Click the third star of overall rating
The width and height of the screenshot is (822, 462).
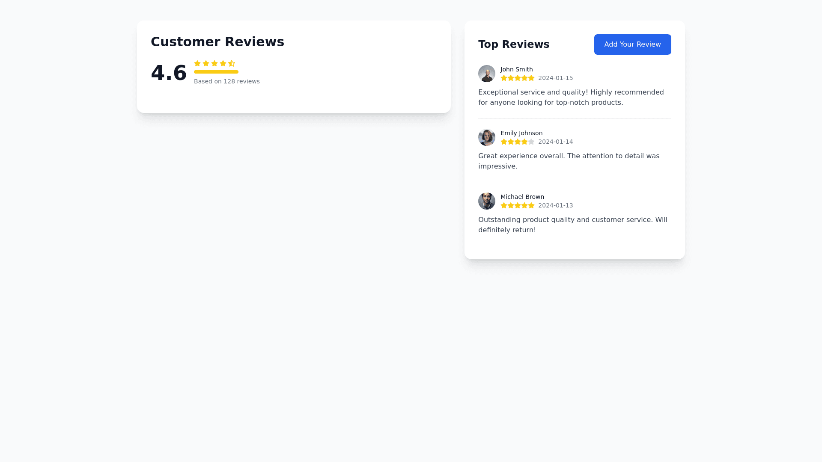tap(214, 63)
